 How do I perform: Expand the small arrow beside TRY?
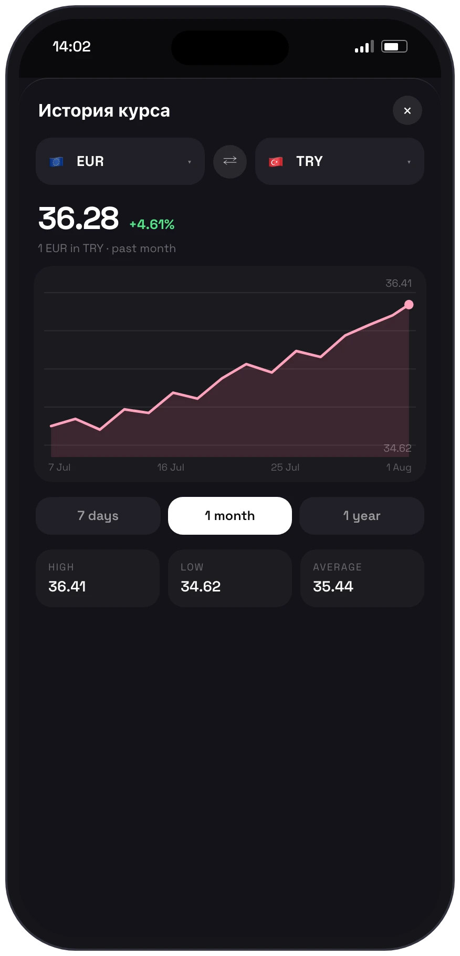[x=409, y=162]
